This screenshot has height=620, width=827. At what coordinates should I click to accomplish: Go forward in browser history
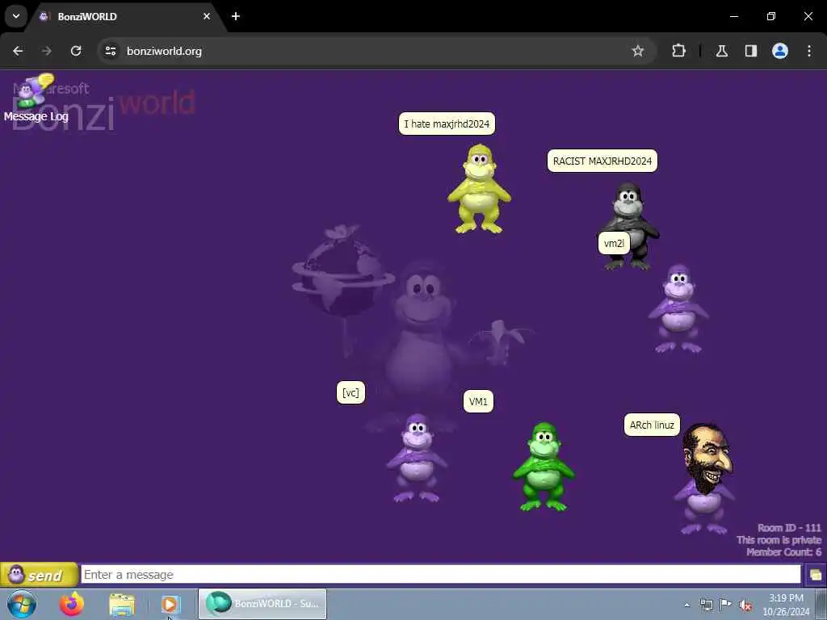tap(47, 51)
